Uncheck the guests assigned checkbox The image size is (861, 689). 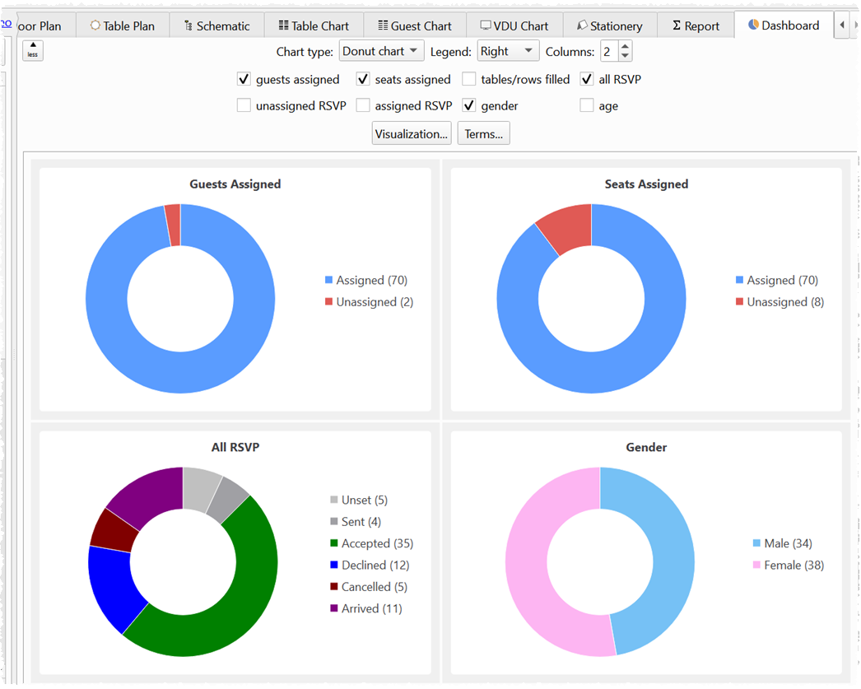coord(244,80)
